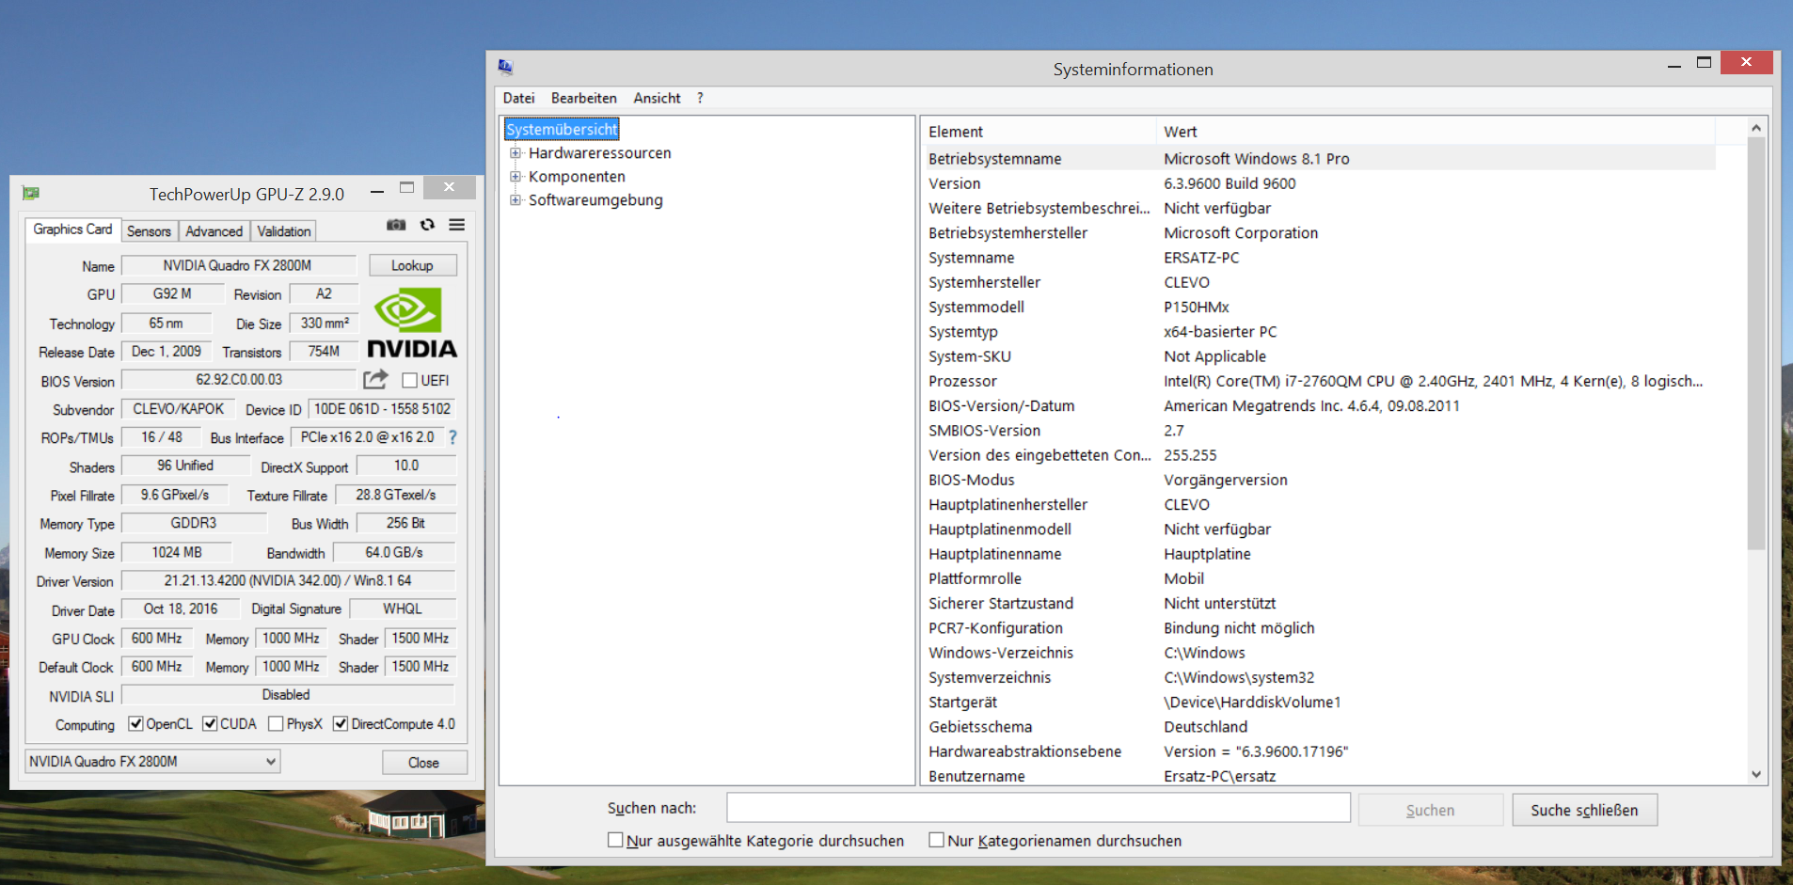The height and width of the screenshot is (885, 1793).
Task: Select the Betriebsystemname row
Action: click(1319, 158)
